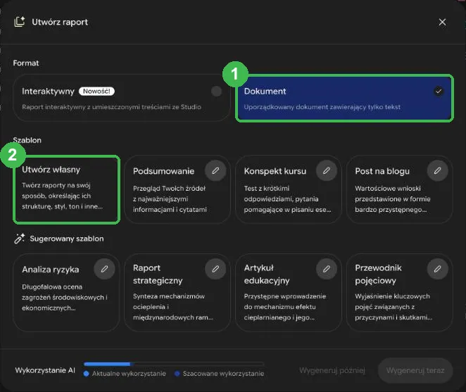Click the Sugerowany szablon heading text
This screenshot has width=466, height=392.
pyautogui.click(x=67, y=239)
